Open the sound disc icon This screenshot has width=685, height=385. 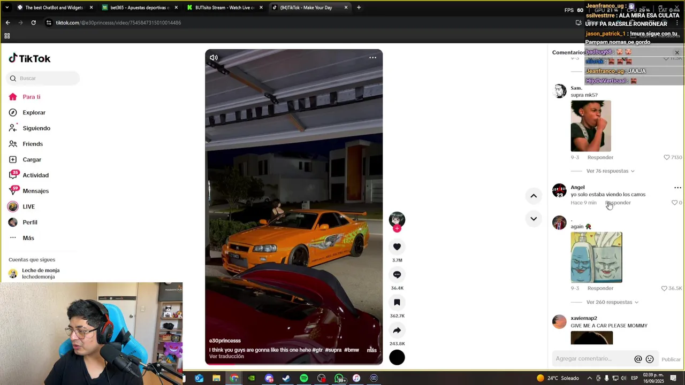(397, 357)
